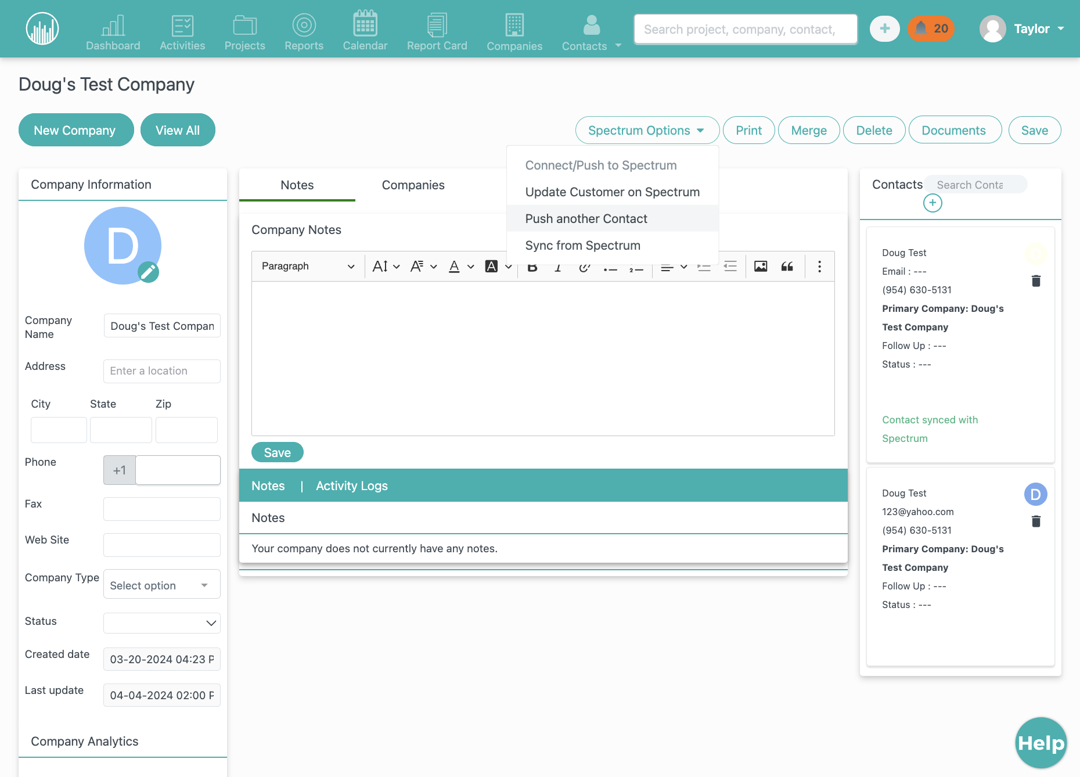
Task: Expand the Paragraph style dropdown
Action: [x=308, y=266]
